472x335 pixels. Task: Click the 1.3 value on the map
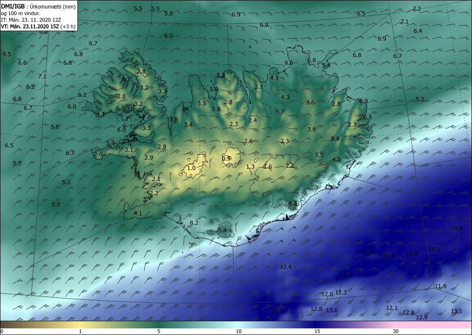[x=250, y=167]
